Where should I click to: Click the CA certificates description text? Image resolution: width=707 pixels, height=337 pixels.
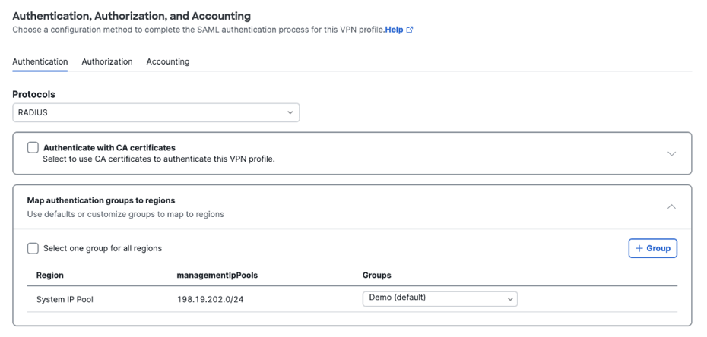pyautogui.click(x=159, y=159)
